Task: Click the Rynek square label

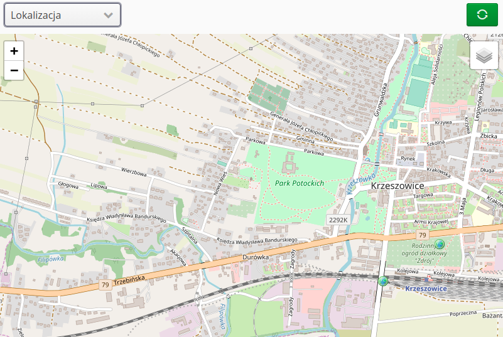Action: [408, 159]
